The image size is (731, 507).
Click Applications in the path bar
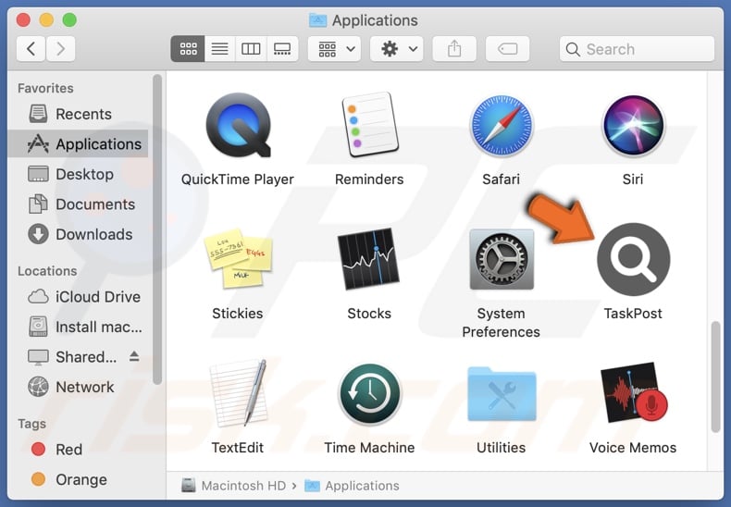coord(352,486)
